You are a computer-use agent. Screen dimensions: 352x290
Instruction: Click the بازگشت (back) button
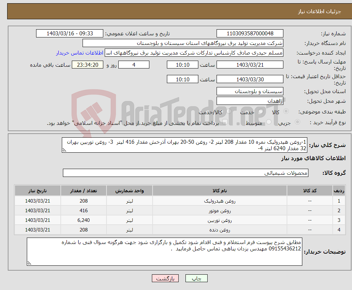(x=165, y=278)
